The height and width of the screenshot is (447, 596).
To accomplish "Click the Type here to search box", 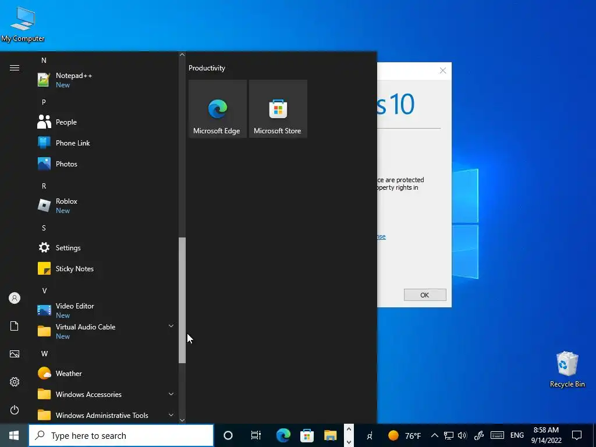I will coord(121,435).
